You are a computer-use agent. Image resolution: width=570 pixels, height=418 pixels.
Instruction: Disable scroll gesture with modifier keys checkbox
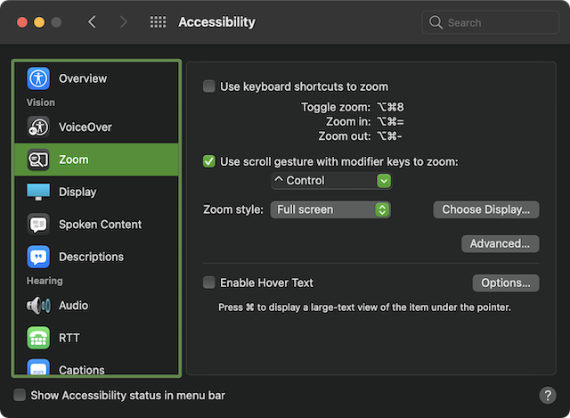click(209, 161)
